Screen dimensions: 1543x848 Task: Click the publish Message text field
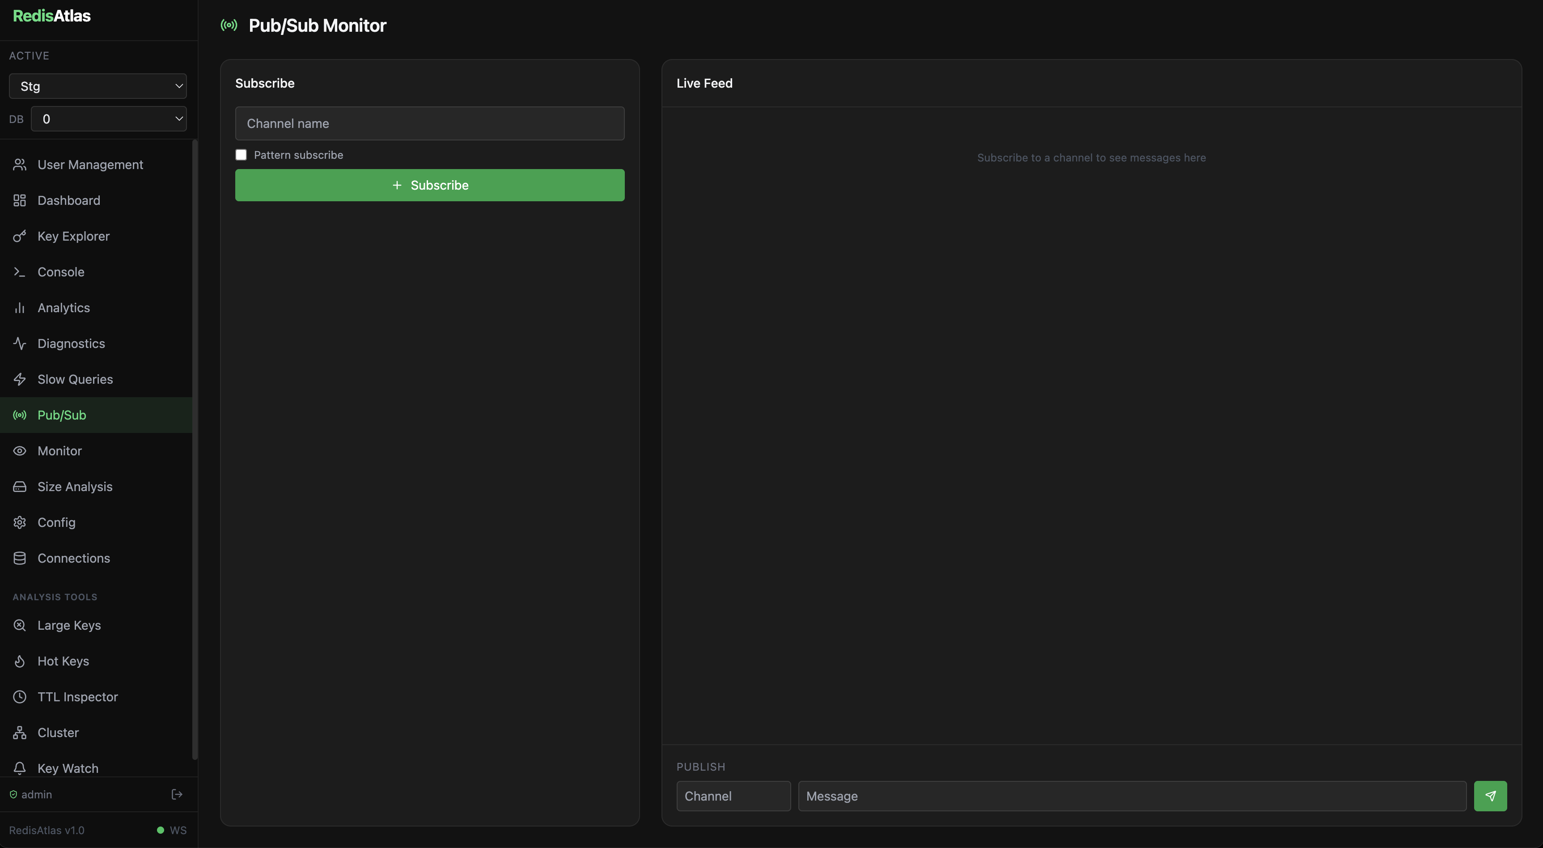(1132, 796)
